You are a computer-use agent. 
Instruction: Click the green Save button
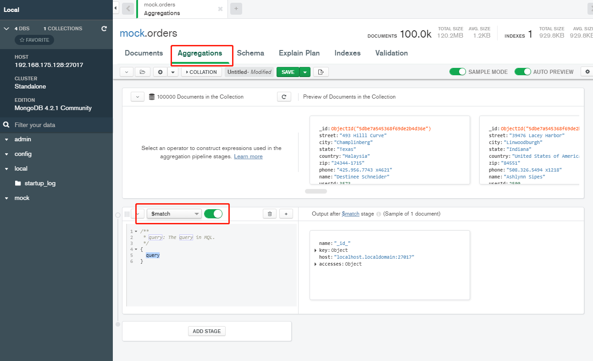(x=288, y=72)
